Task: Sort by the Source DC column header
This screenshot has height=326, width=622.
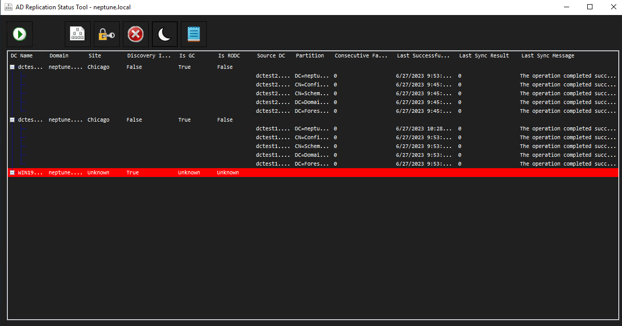Action: pos(271,56)
